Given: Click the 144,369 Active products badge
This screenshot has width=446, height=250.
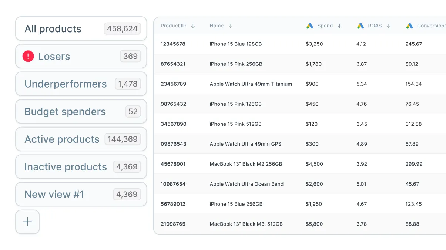Looking at the screenshot, I should 123,139.
